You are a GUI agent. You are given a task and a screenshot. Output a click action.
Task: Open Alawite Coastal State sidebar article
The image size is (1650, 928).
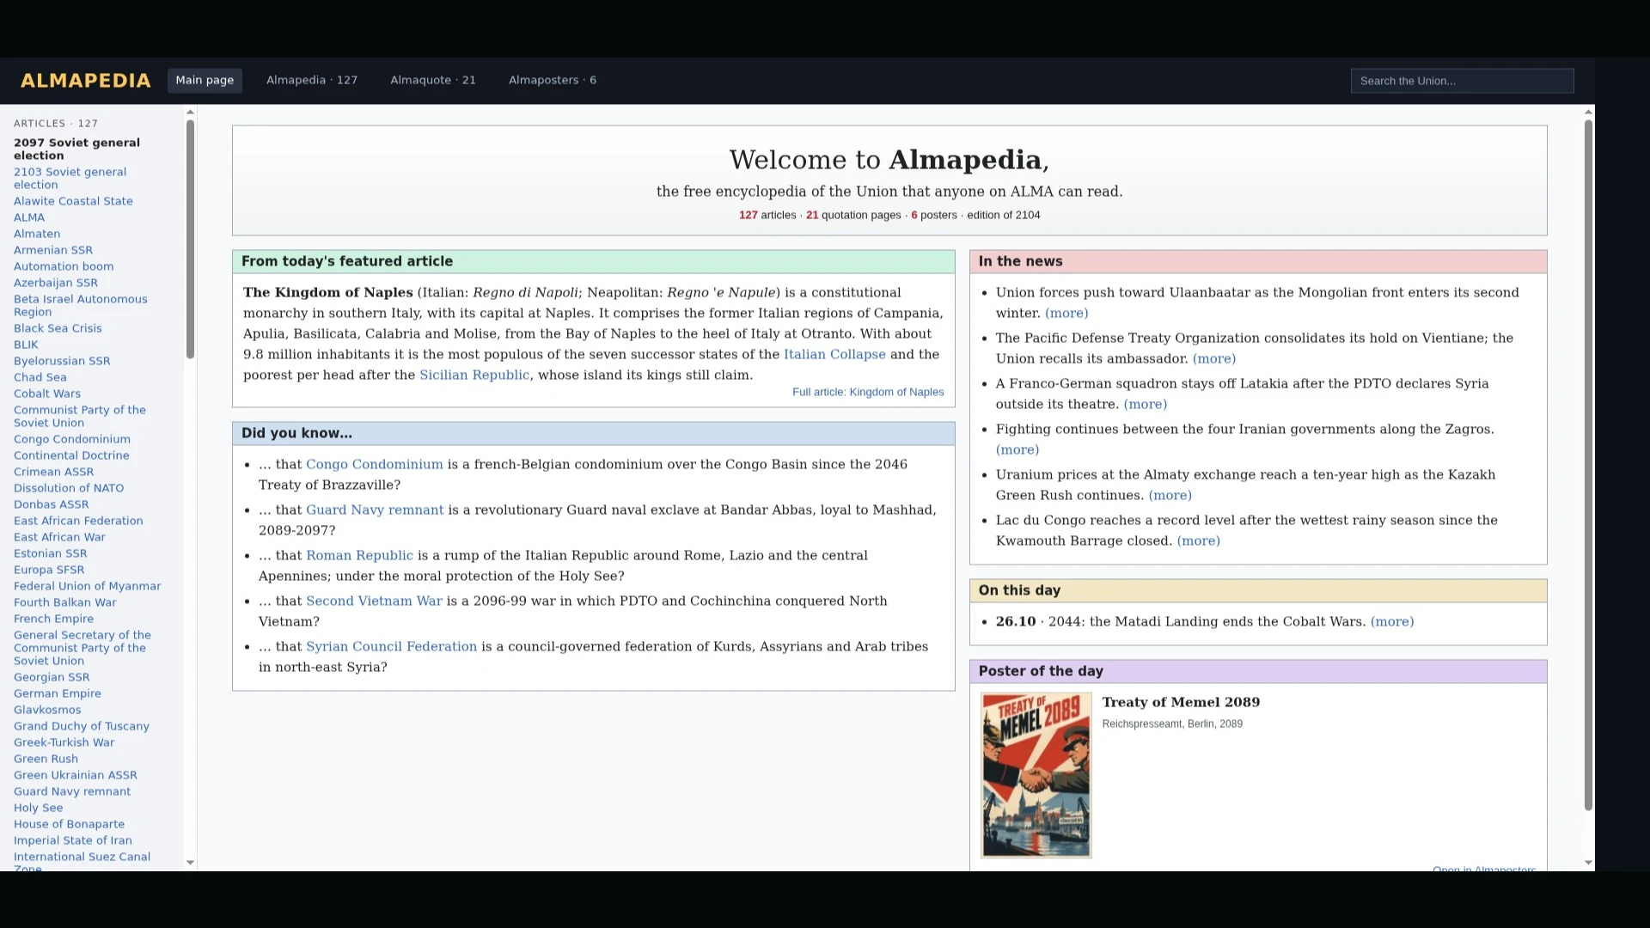click(x=73, y=202)
